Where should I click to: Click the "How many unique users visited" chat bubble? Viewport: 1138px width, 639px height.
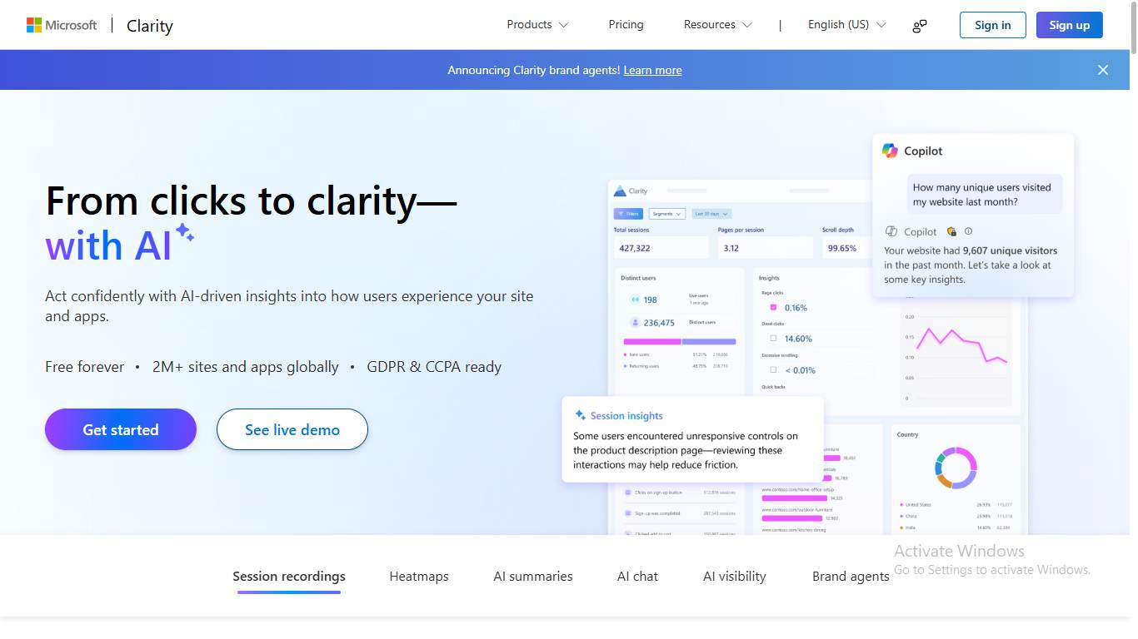[984, 194]
